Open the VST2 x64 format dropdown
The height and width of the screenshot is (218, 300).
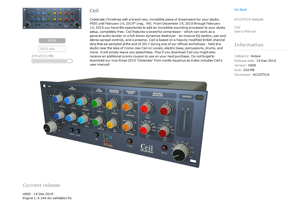click(x=52, y=49)
